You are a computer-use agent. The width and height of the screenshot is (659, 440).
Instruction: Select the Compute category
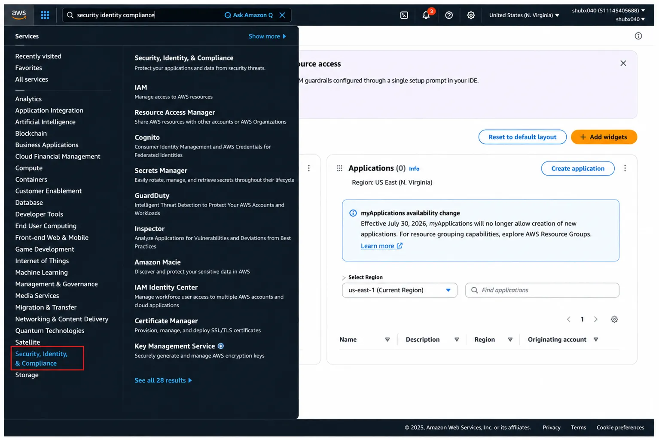[x=29, y=168]
